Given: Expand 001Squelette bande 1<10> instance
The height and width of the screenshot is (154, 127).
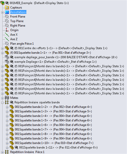Looking at the screenshot, I should pos(7,143).
